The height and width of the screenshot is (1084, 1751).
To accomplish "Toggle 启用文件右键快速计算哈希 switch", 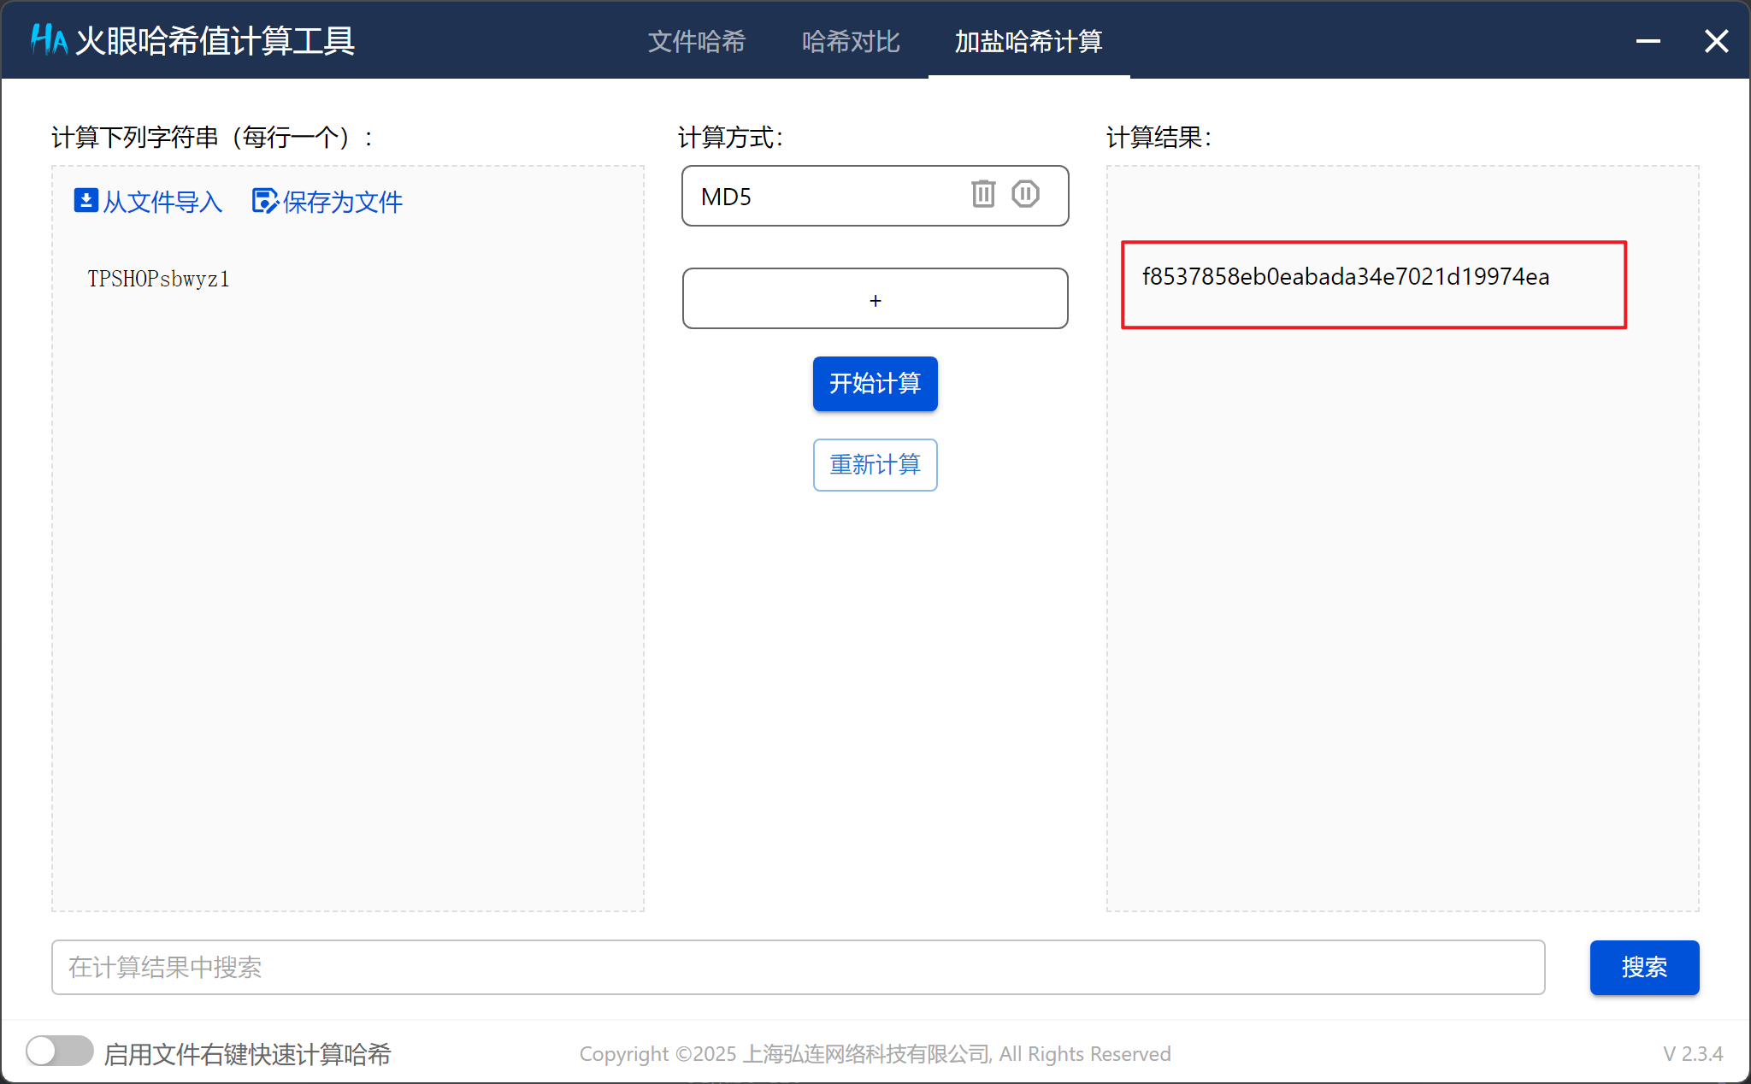I will coord(59,1052).
